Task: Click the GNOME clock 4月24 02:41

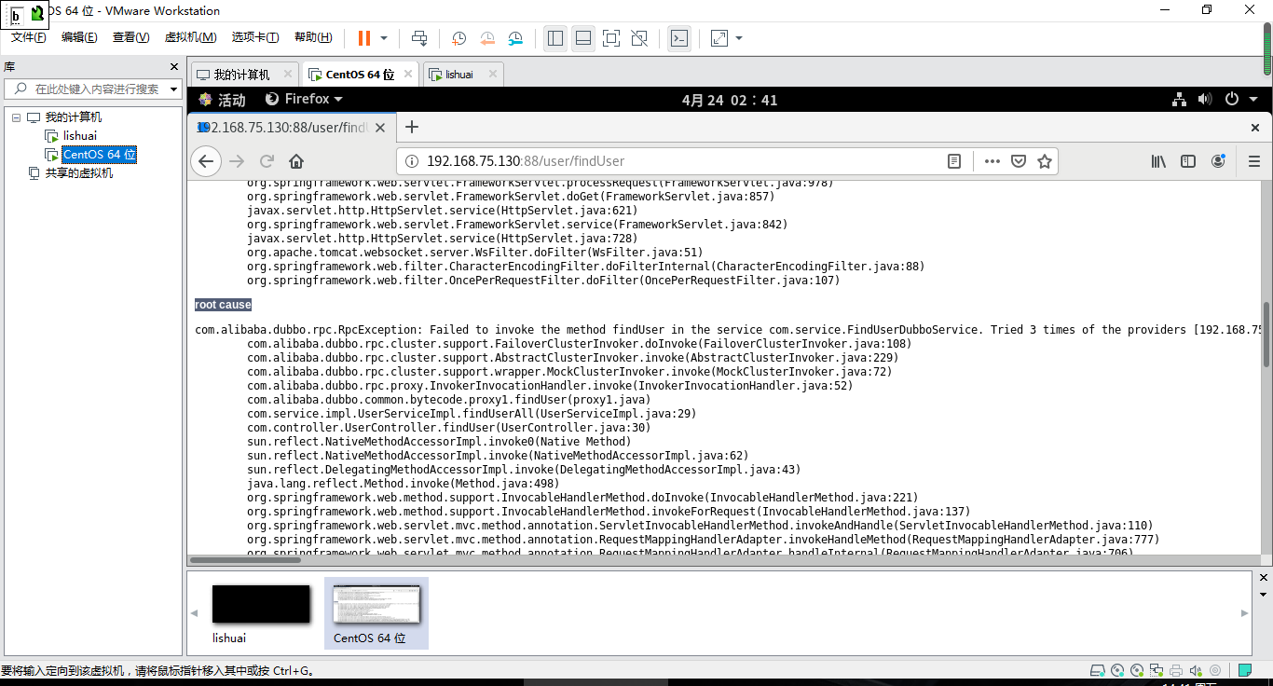Action: (730, 100)
